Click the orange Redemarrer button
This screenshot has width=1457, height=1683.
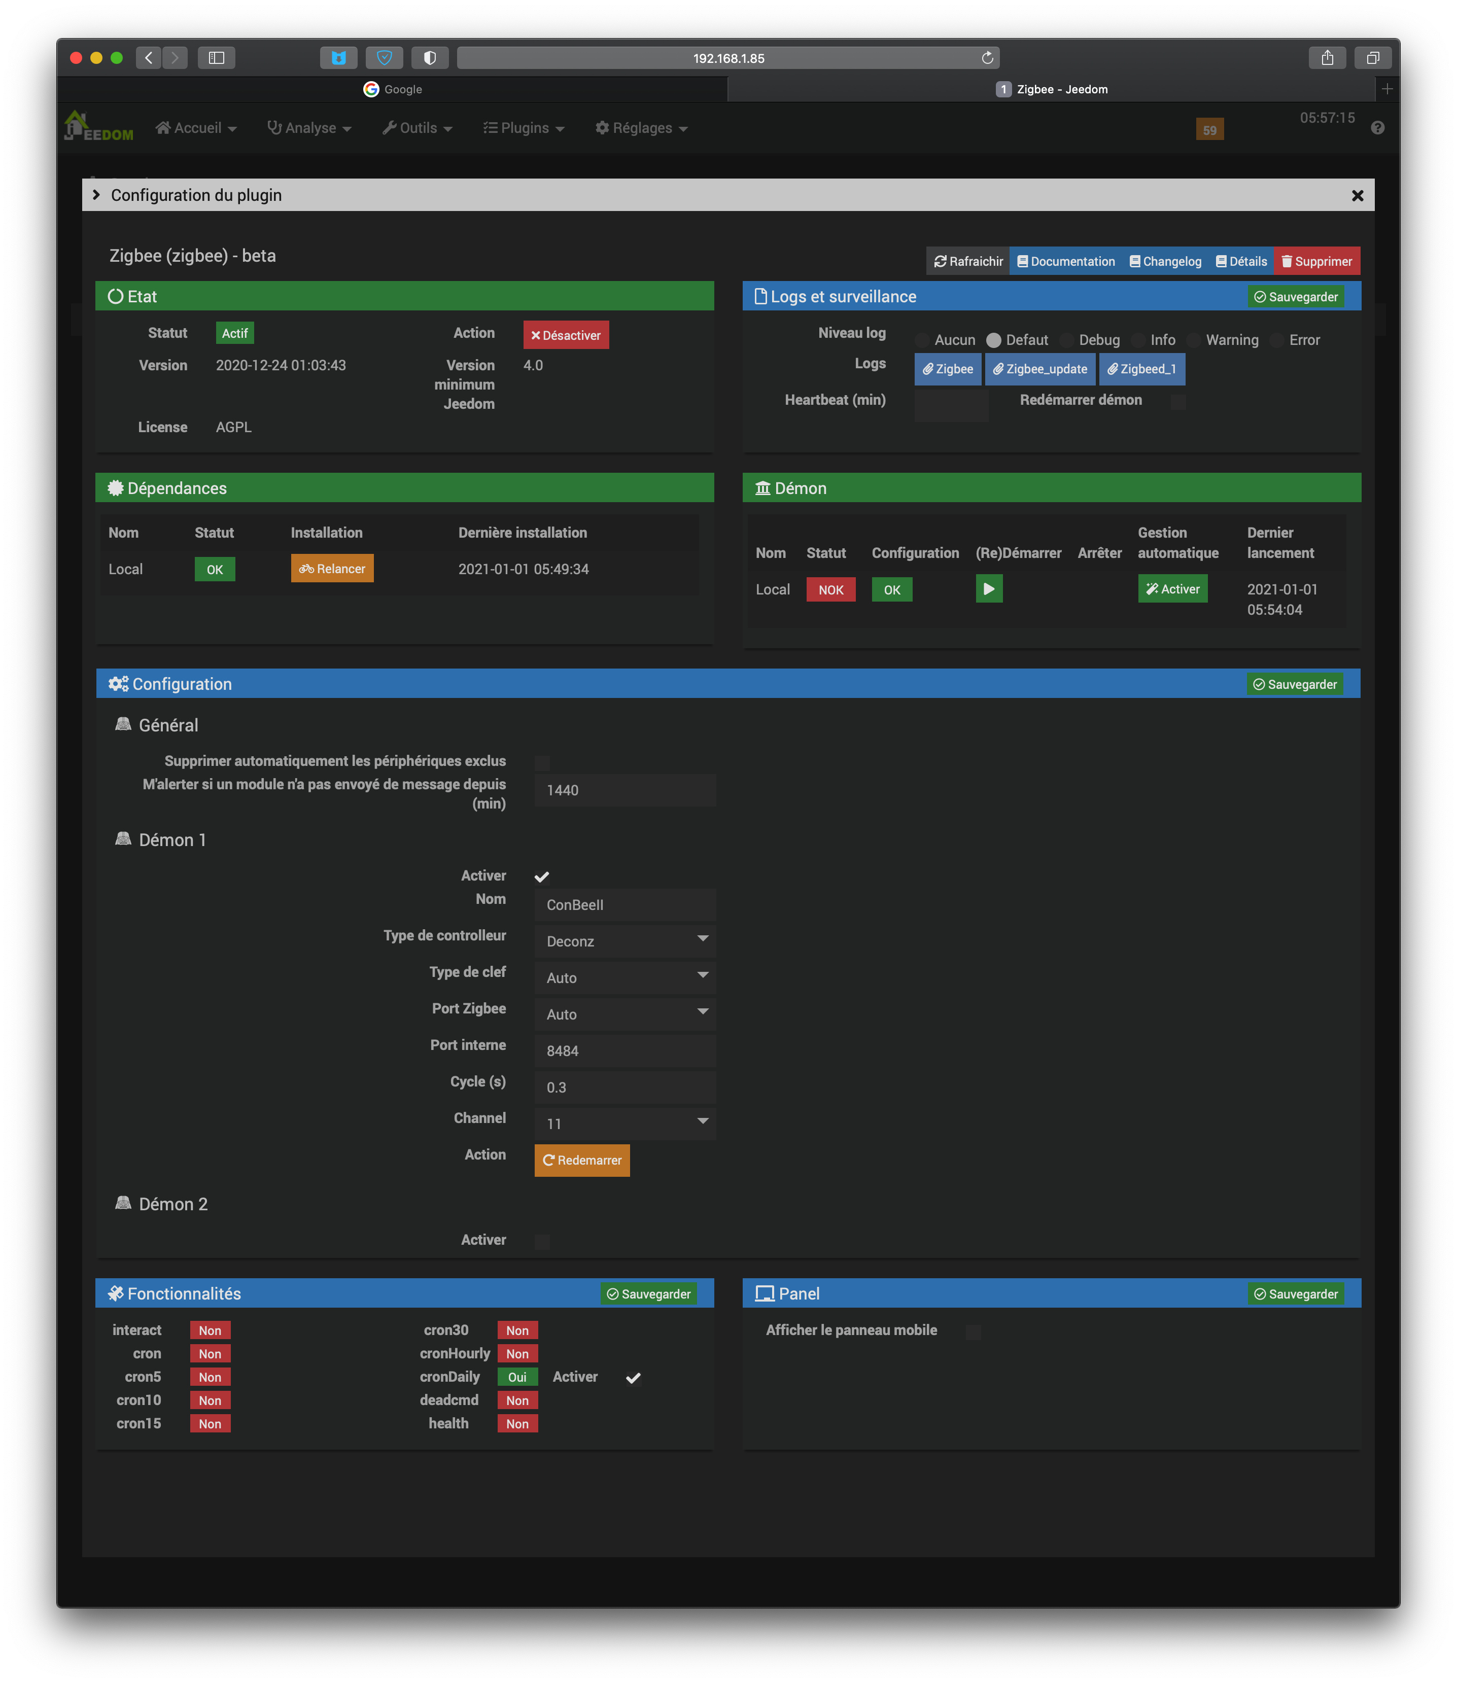click(x=581, y=1160)
